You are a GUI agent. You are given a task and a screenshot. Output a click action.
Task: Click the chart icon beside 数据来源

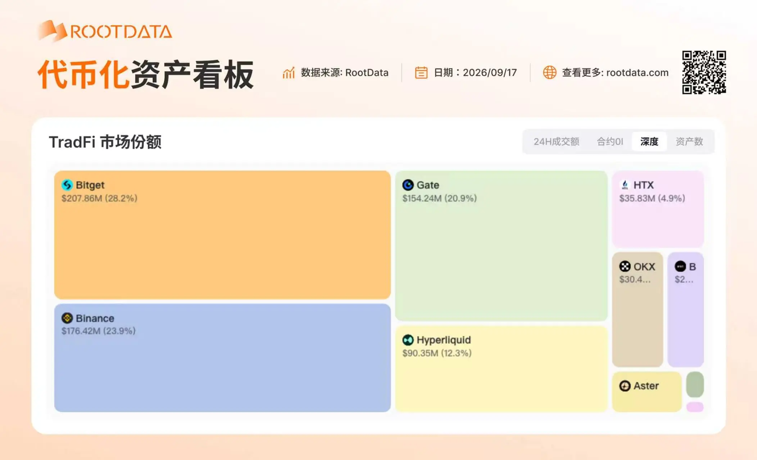(289, 73)
